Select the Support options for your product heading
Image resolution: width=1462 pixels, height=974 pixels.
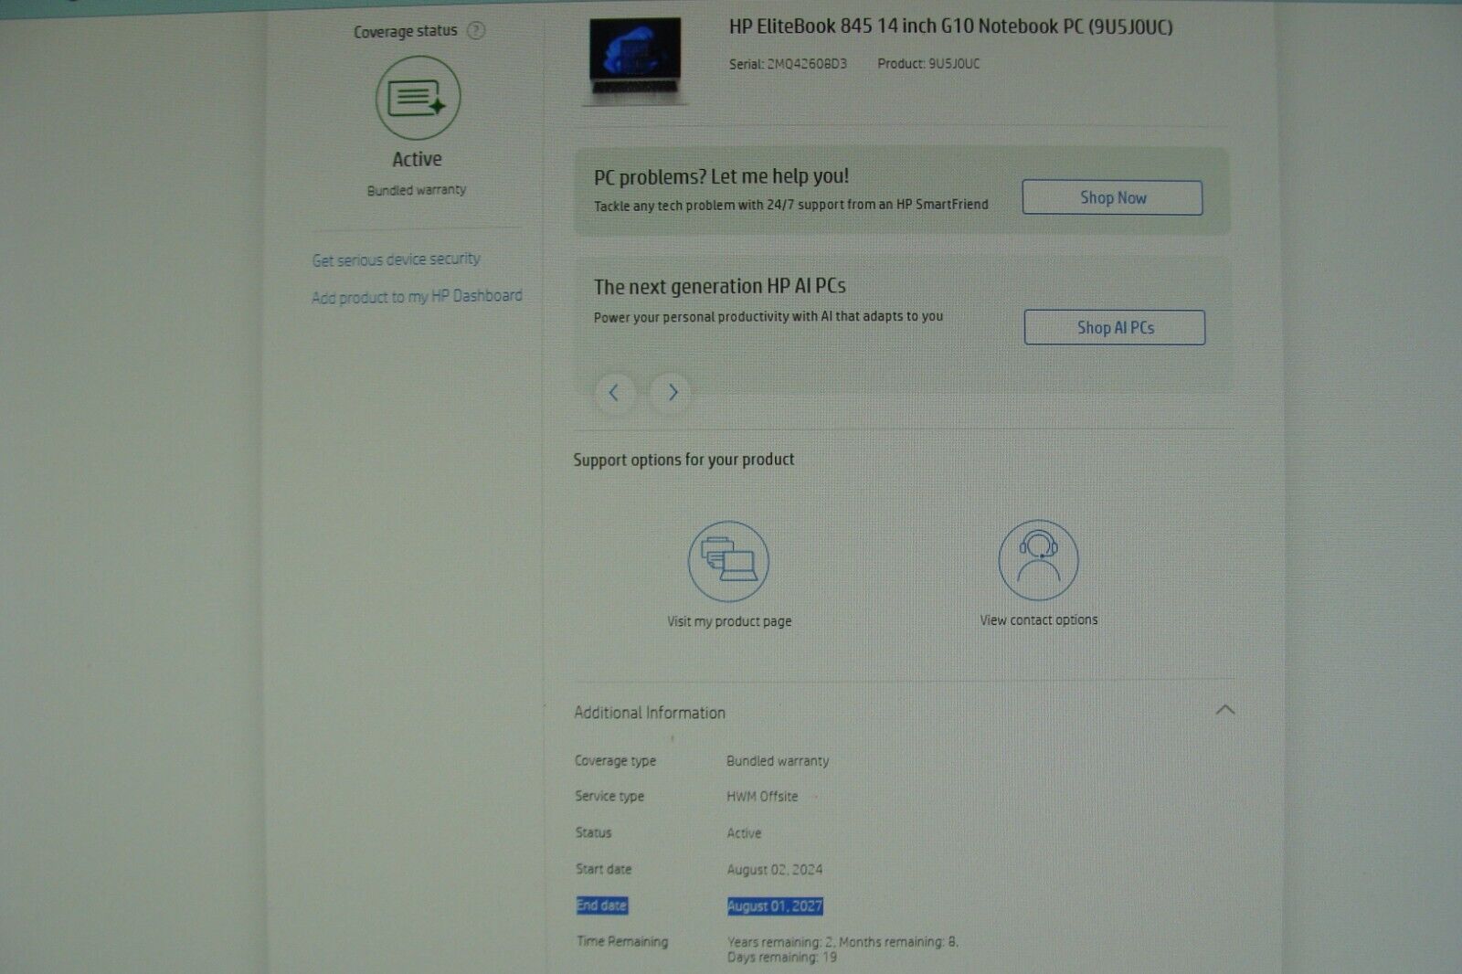coord(683,460)
